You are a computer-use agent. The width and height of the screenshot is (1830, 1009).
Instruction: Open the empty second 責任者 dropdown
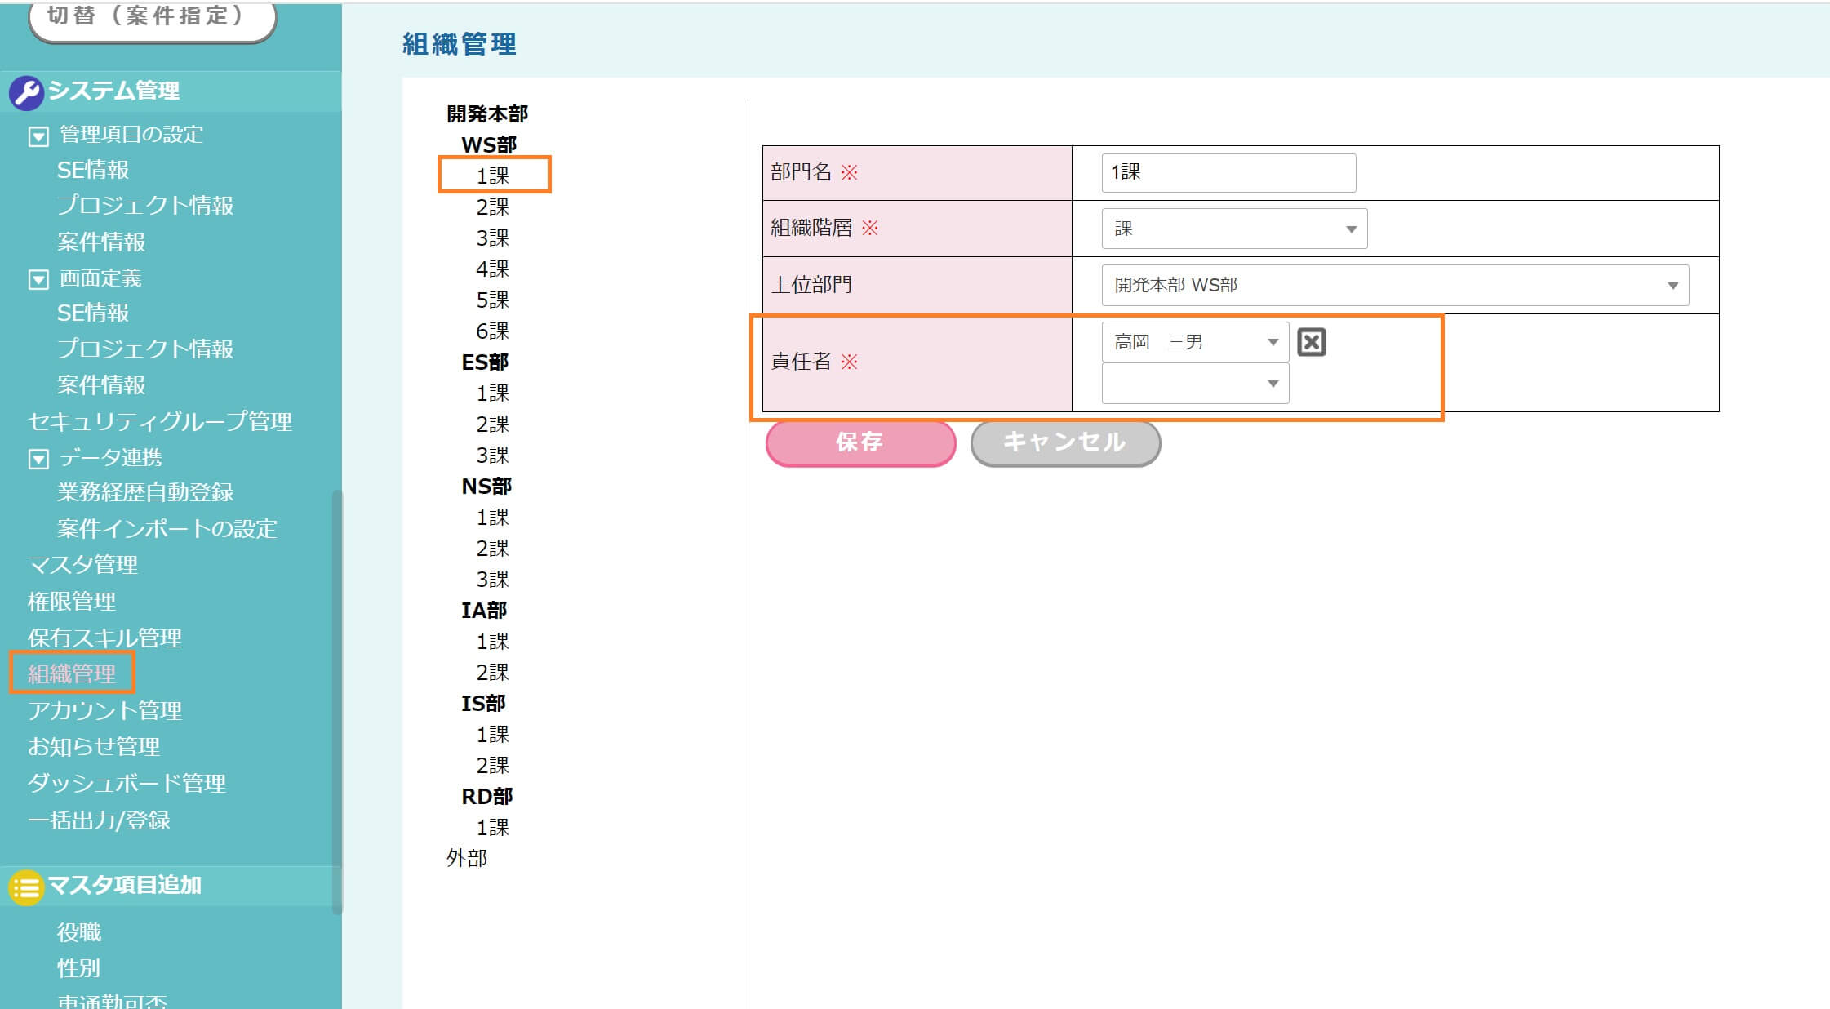tap(1195, 384)
